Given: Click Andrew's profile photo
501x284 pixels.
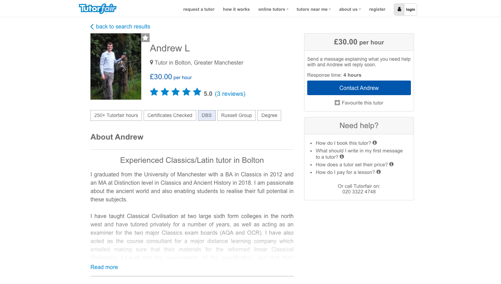Looking at the screenshot, I should click(116, 67).
